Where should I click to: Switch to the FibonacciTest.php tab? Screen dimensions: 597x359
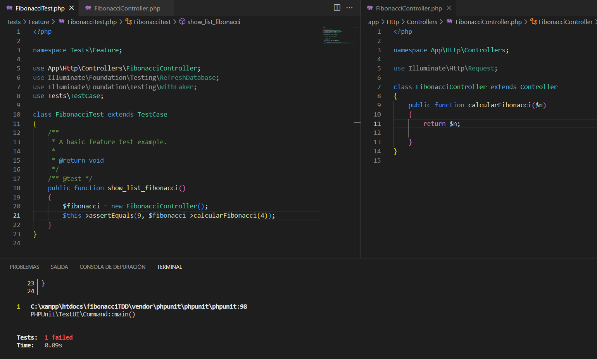(x=40, y=8)
